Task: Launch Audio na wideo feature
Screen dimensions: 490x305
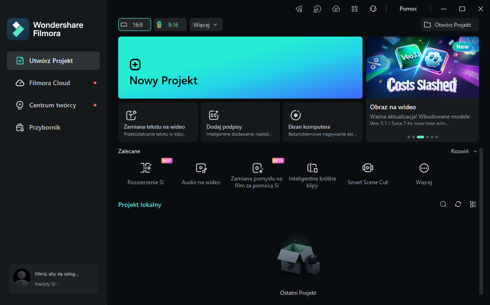Action: tap(201, 174)
